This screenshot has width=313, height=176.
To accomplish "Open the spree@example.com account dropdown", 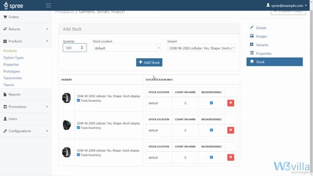I will coord(287,5).
